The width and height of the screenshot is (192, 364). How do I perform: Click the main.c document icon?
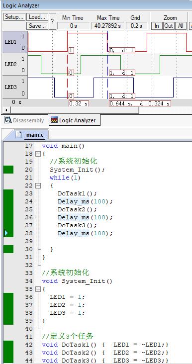[x=18, y=135]
